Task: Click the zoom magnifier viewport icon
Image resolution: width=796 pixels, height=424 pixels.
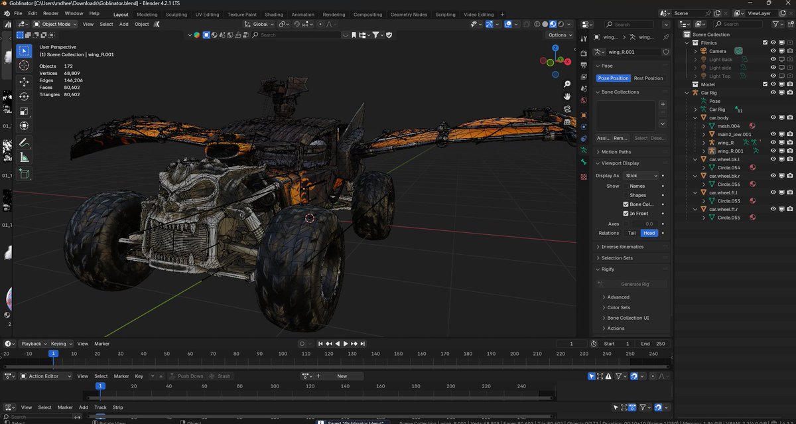Action: click(x=567, y=84)
